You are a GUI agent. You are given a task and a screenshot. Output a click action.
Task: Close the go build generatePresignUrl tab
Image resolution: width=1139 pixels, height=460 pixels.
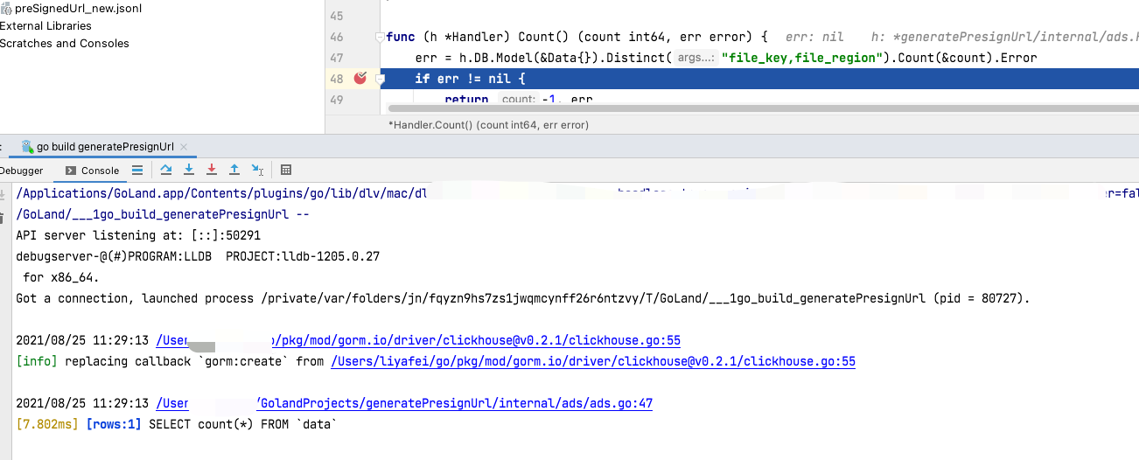(x=184, y=147)
